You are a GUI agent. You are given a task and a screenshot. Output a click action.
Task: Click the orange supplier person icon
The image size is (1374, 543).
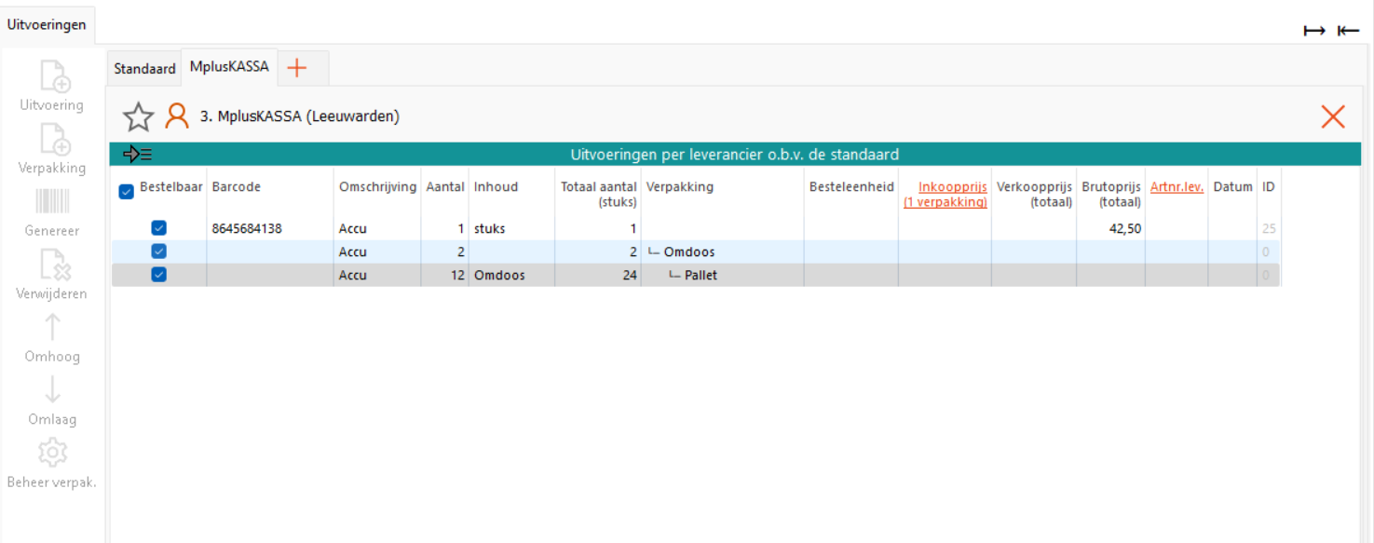(x=176, y=116)
